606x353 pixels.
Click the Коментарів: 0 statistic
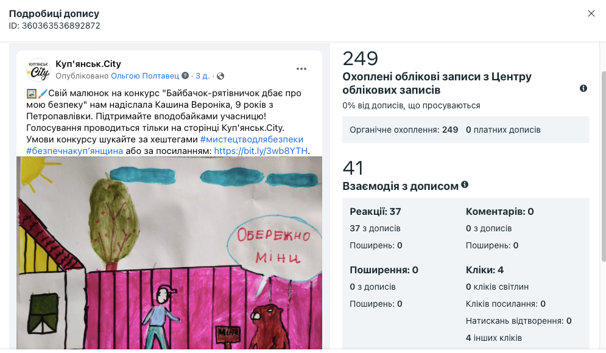point(499,212)
